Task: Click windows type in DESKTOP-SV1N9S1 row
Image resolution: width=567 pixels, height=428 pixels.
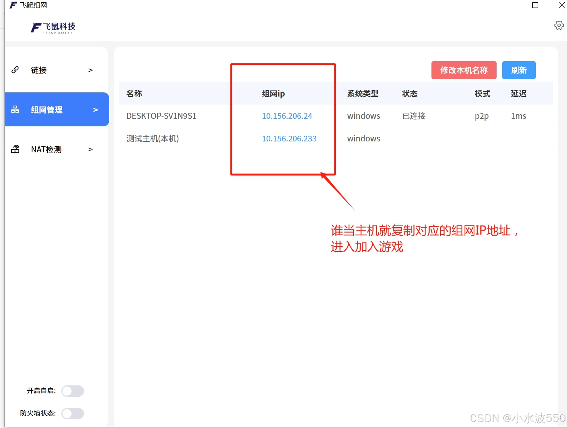Action: pos(364,116)
